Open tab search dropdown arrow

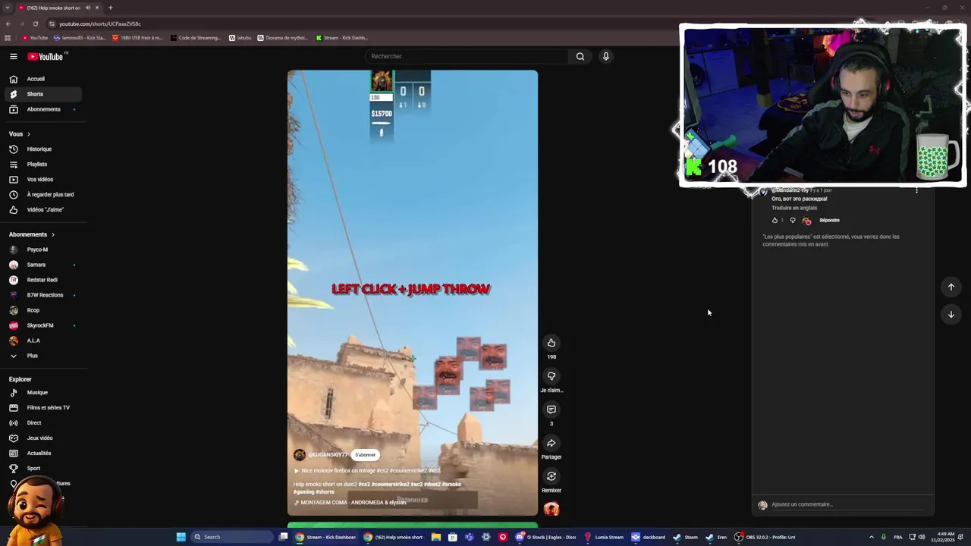[x=7, y=8]
